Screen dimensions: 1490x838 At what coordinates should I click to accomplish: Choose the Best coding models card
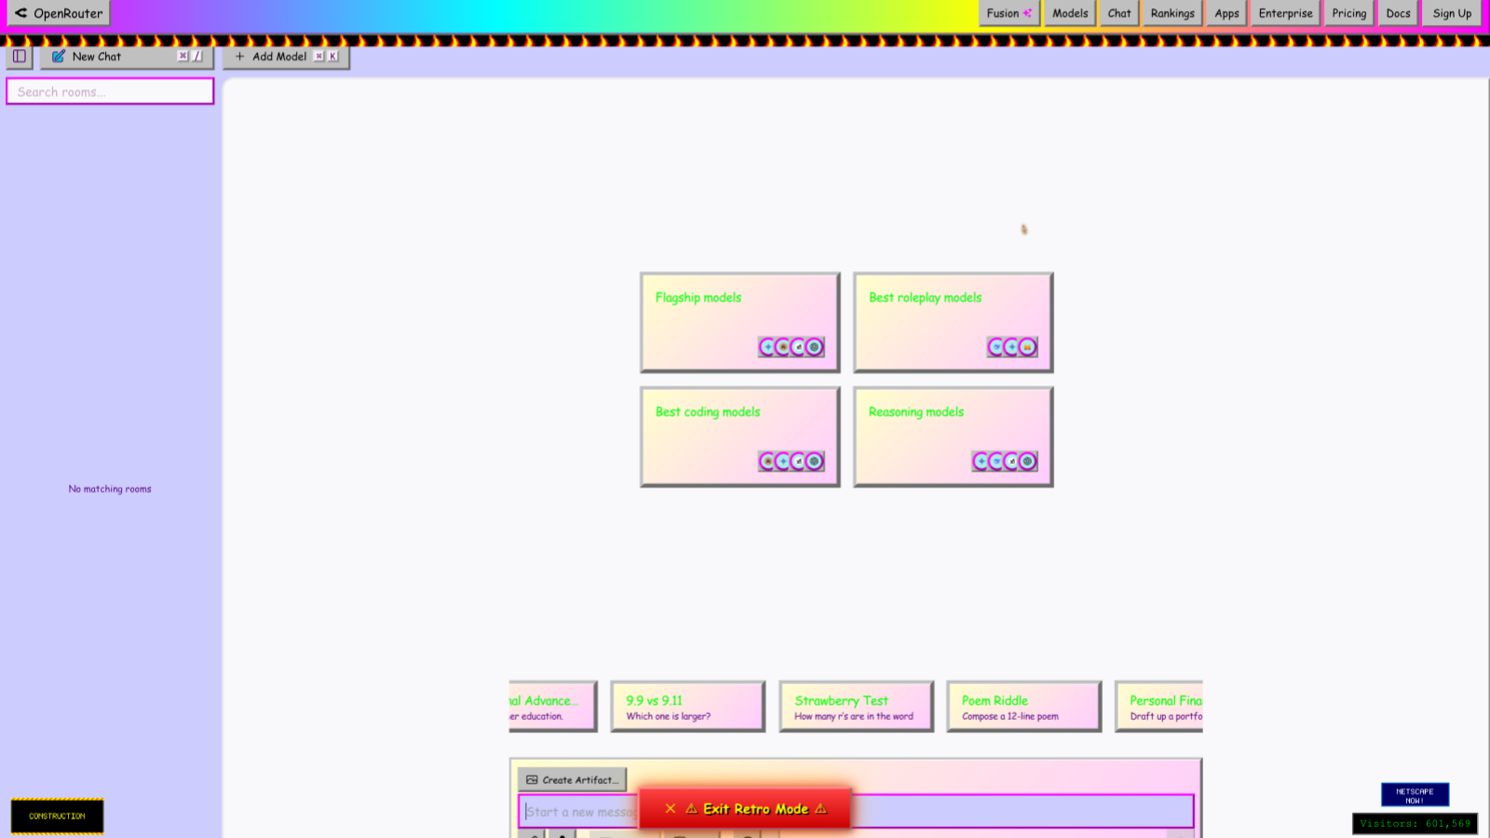739,437
